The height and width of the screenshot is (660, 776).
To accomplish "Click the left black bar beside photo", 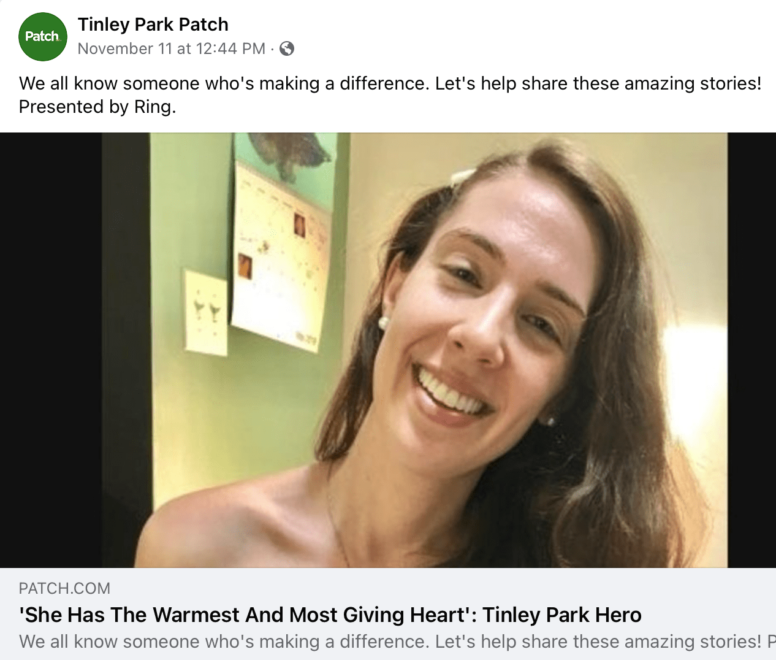I will [50, 350].
